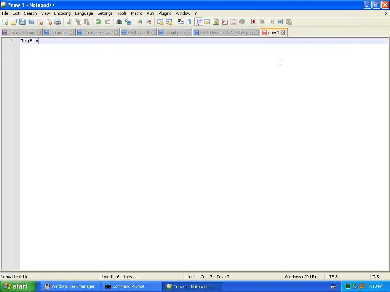The height and width of the screenshot is (292, 390).
Task: Save the current file
Action: (x=22, y=22)
